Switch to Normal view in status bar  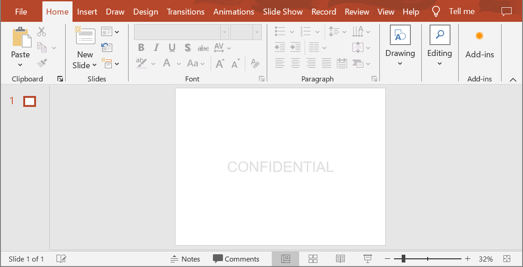pyautogui.click(x=285, y=259)
